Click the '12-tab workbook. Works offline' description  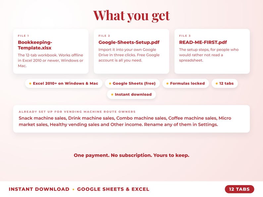pyautogui.click(x=50, y=60)
